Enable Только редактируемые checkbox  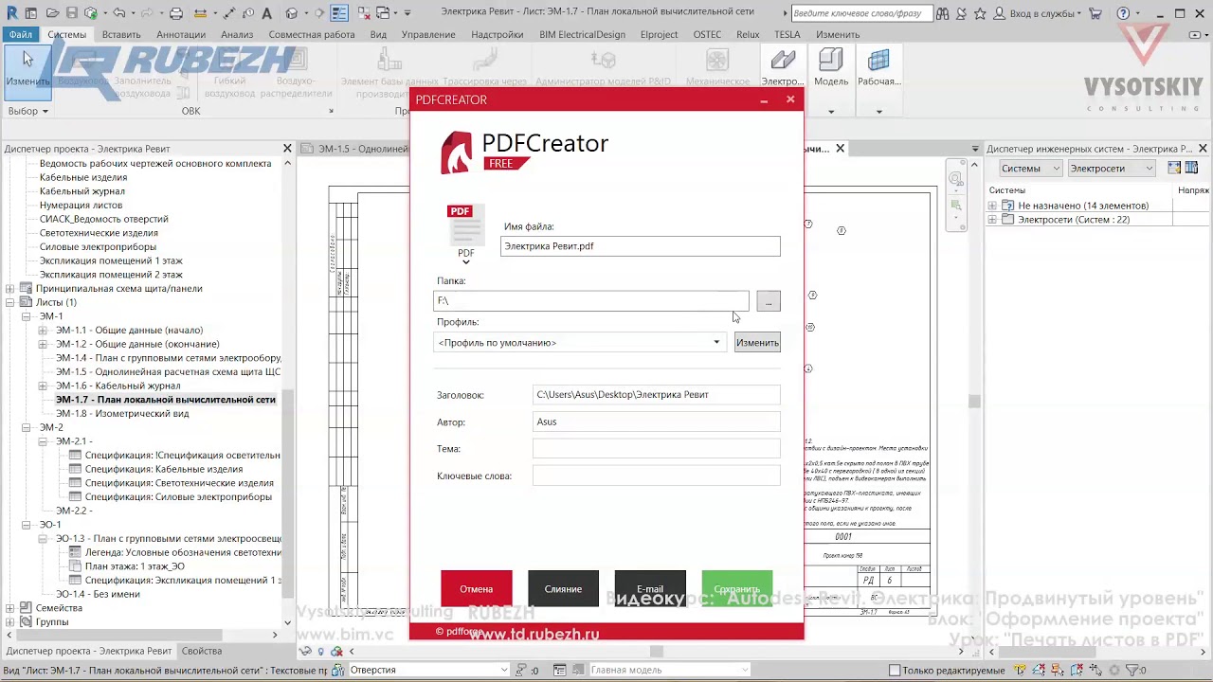pos(896,671)
